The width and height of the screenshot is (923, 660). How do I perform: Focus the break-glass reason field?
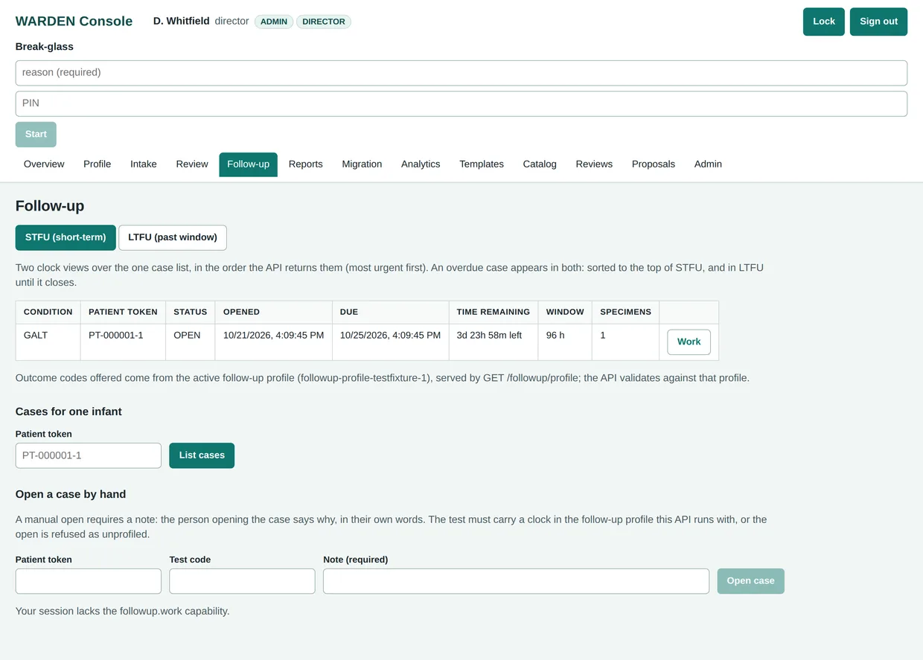click(x=461, y=73)
